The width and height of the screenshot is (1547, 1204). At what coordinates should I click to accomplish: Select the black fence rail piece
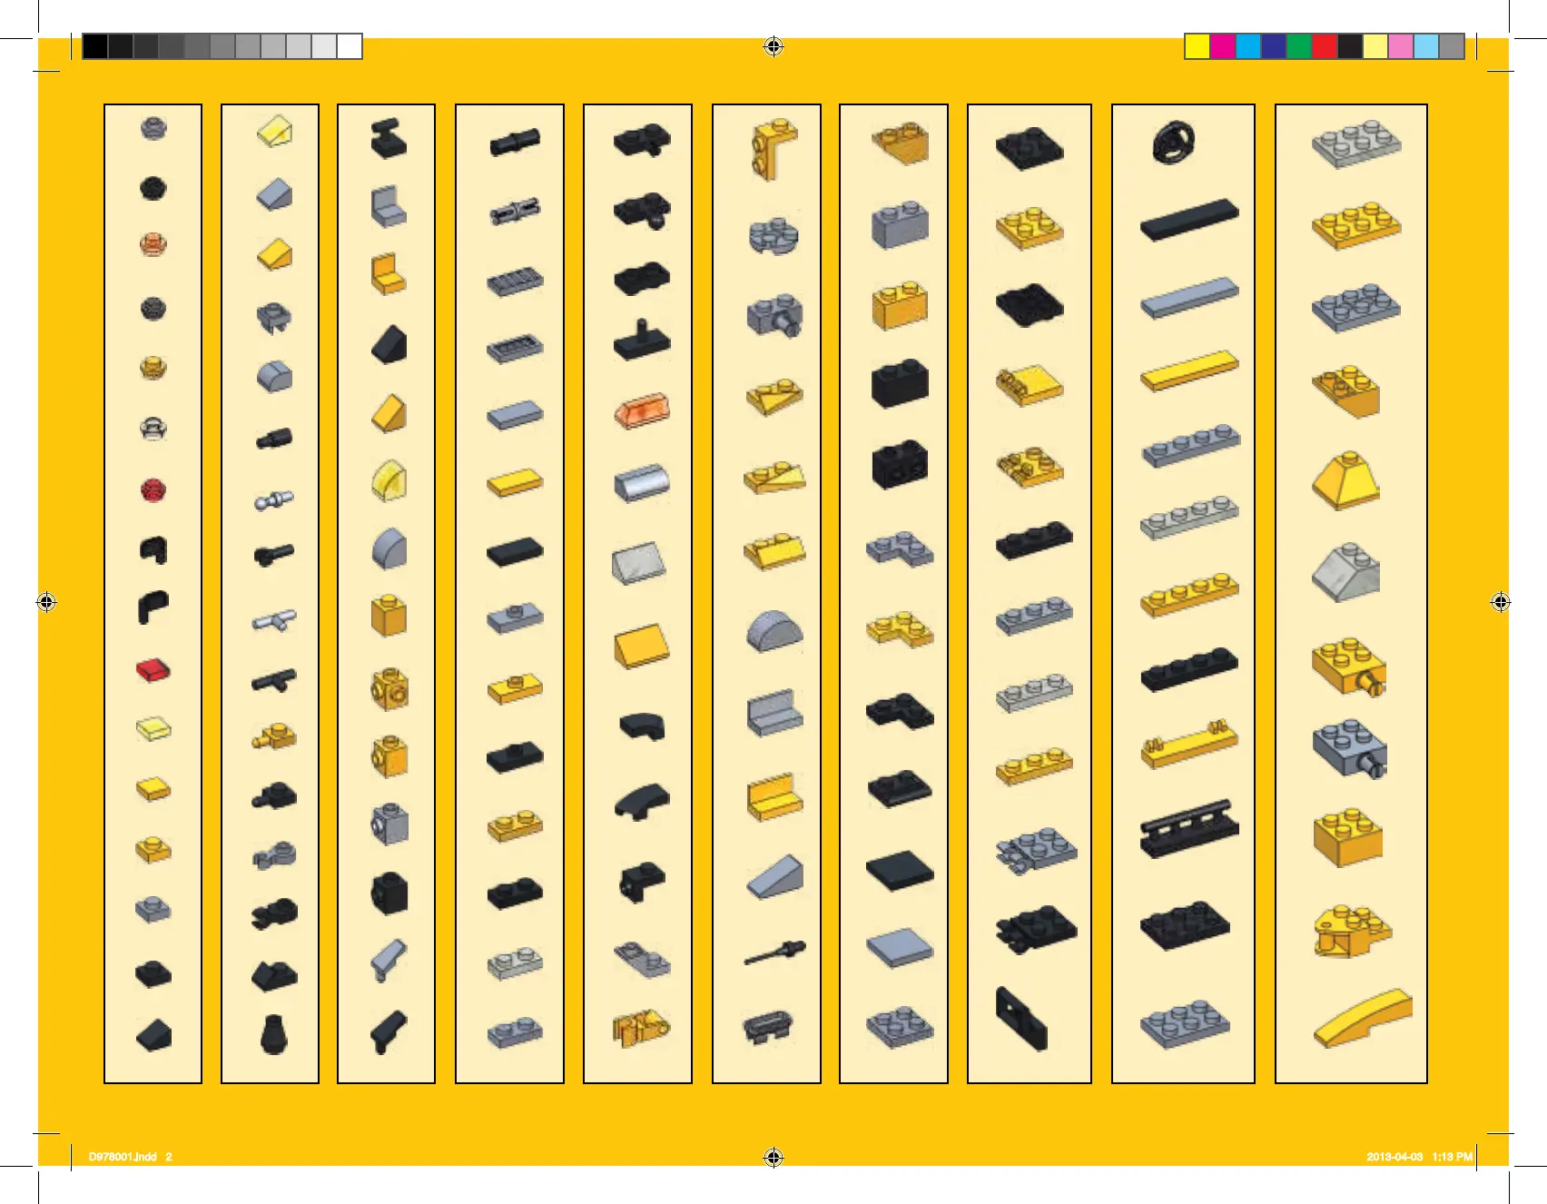point(1189,828)
